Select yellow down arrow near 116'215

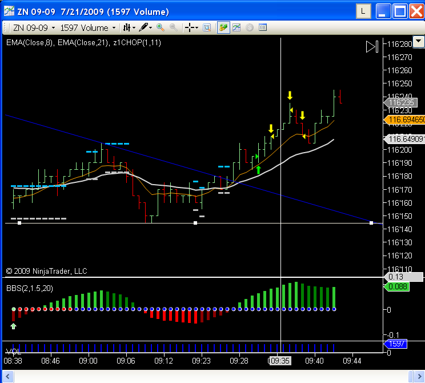271,128
